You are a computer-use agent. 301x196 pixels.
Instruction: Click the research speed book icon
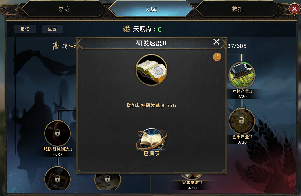[x=151, y=70]
